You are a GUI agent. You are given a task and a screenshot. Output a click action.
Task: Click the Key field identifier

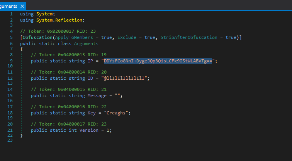92,113
